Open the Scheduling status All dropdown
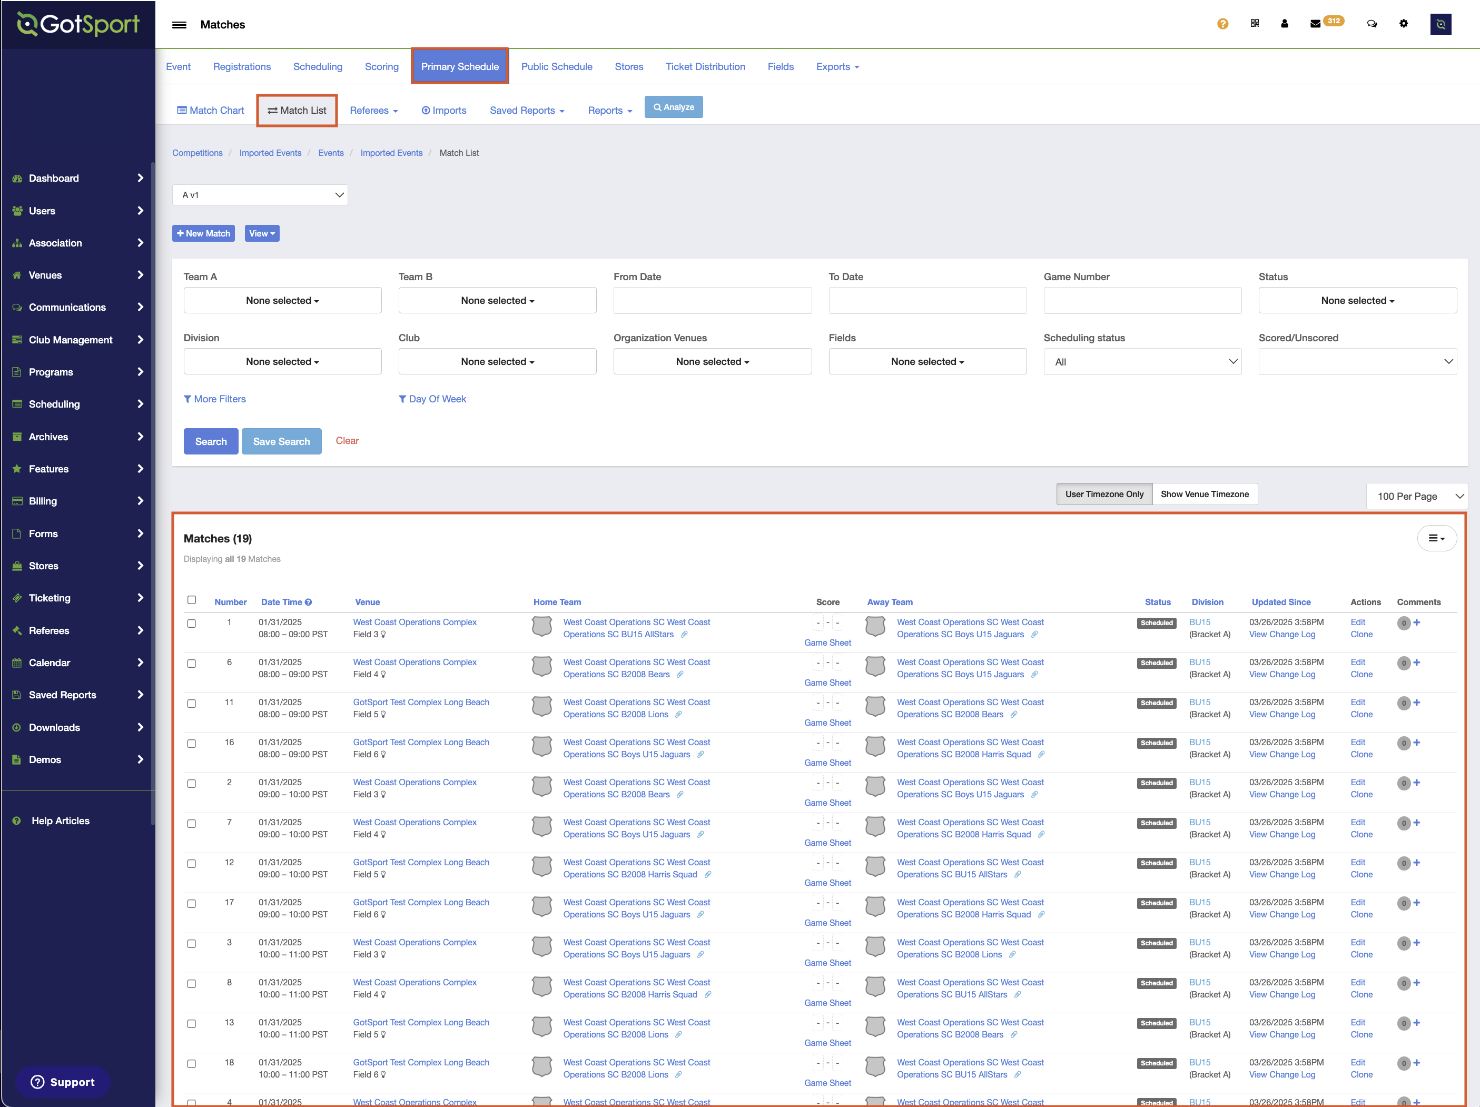This screenshot has height=1107, width=1480. point(1142,362)
